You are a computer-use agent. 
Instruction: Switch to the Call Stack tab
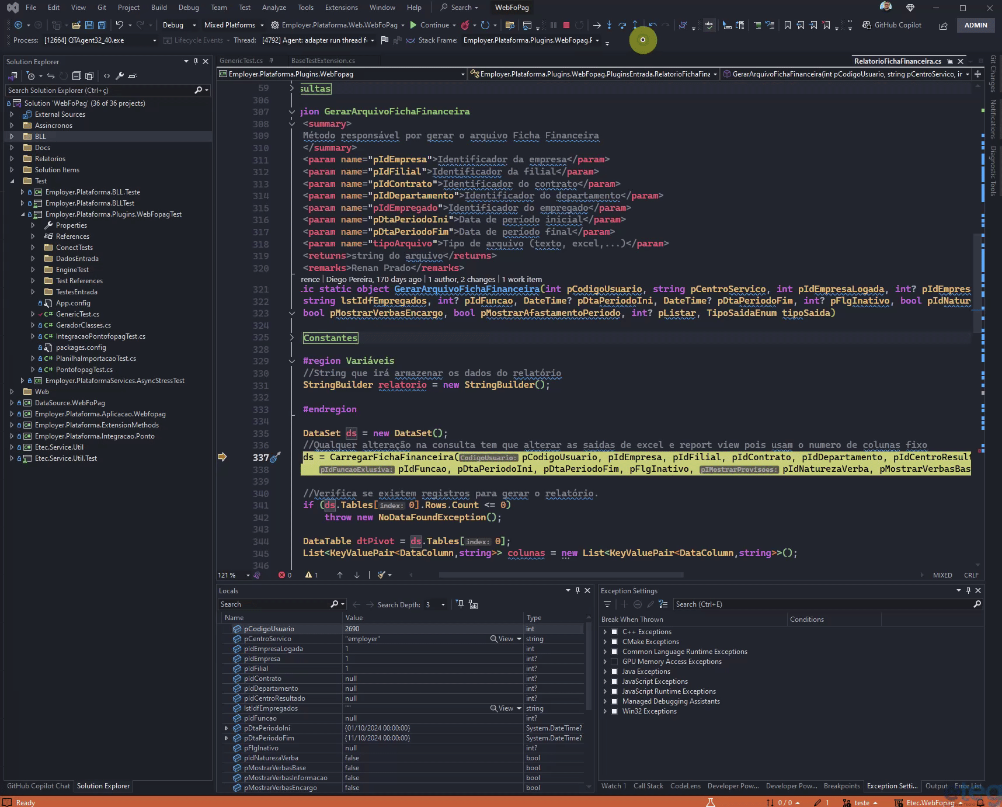point(648,786)
